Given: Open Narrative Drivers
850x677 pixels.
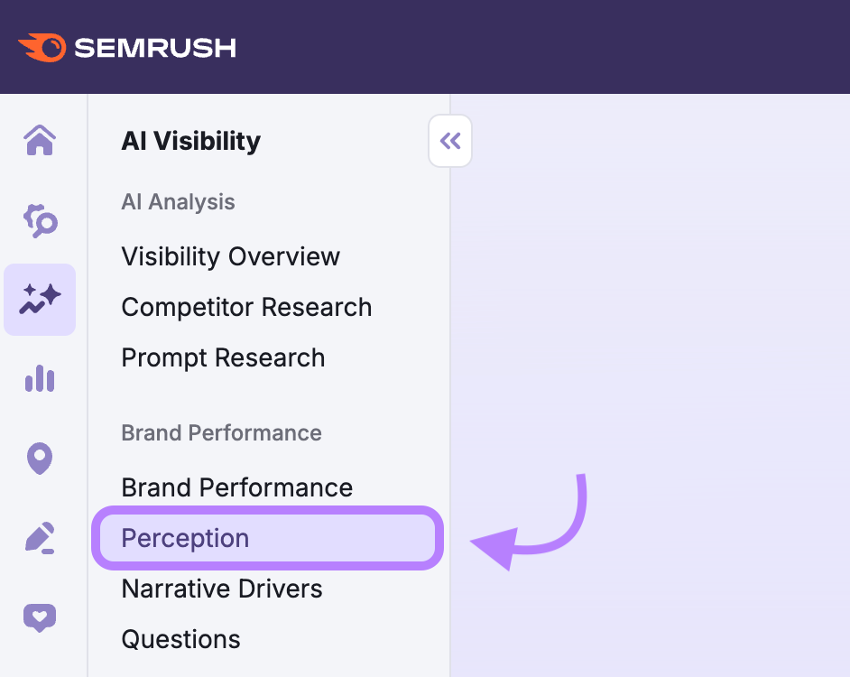Looking at the screenshot, I should point(221,589).
